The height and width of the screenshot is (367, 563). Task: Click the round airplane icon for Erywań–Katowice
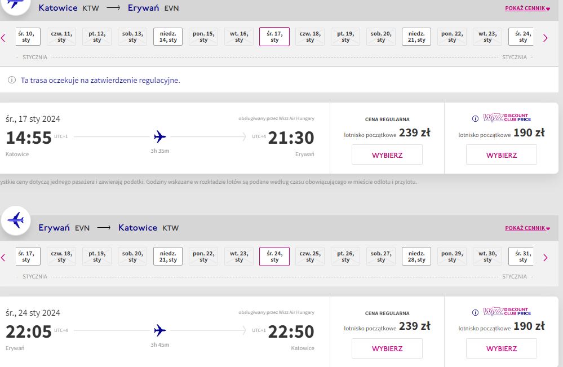[x=16, y=220]
